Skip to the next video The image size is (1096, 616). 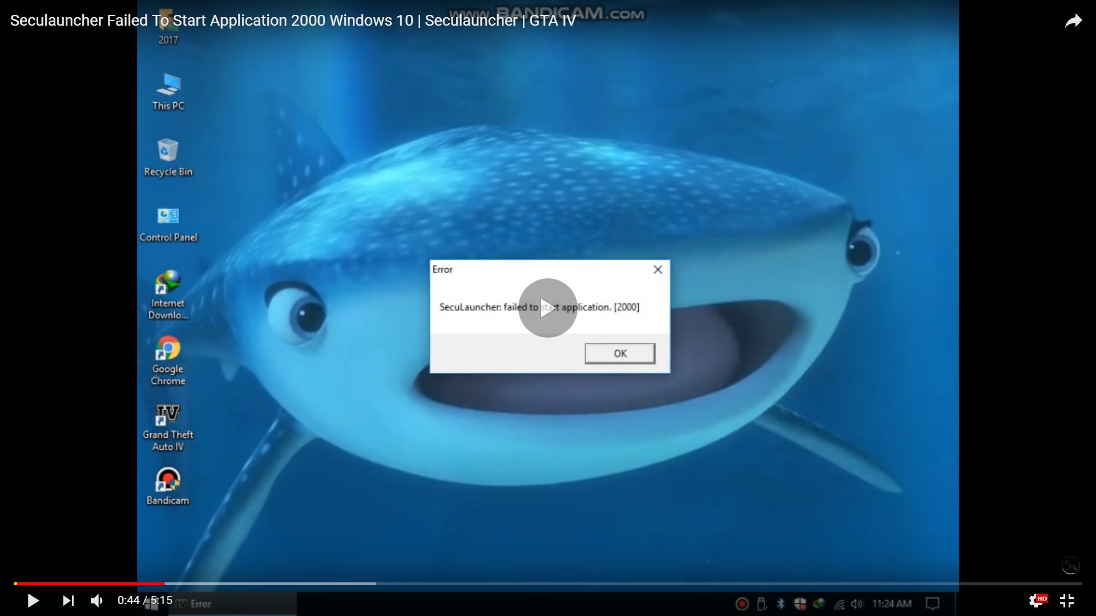pyautogui.click(x=68, y=601)
